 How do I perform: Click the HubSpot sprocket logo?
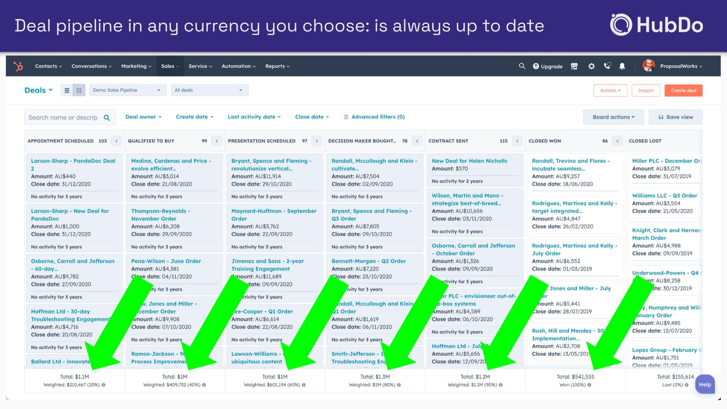click(x=18, y=66)
